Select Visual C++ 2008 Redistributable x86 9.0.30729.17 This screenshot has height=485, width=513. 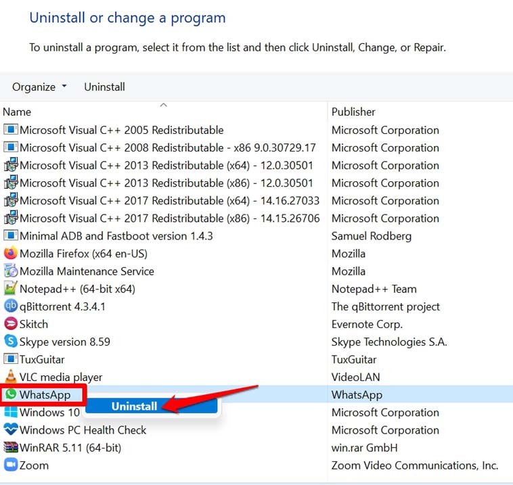pyautogui.click(x=168, y=148)
